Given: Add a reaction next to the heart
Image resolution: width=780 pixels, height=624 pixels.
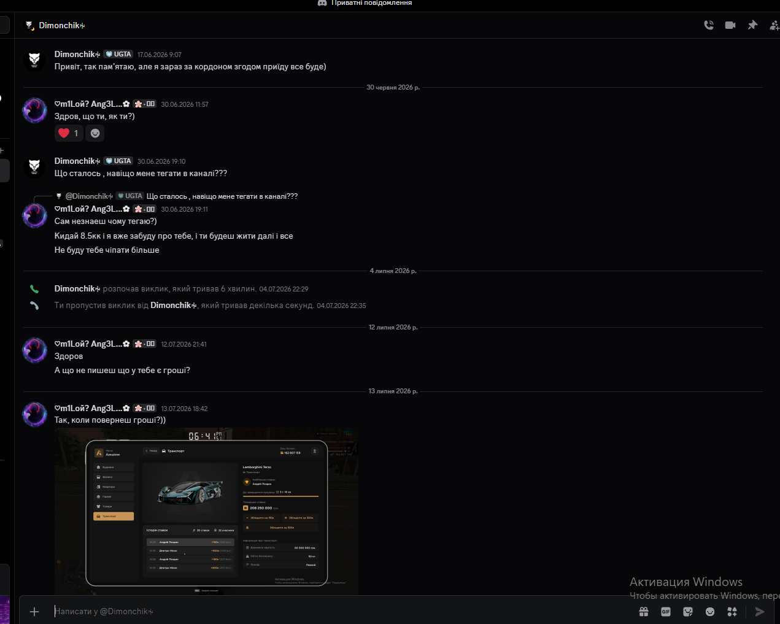Looking at the screenshot, I should (95, 133).
